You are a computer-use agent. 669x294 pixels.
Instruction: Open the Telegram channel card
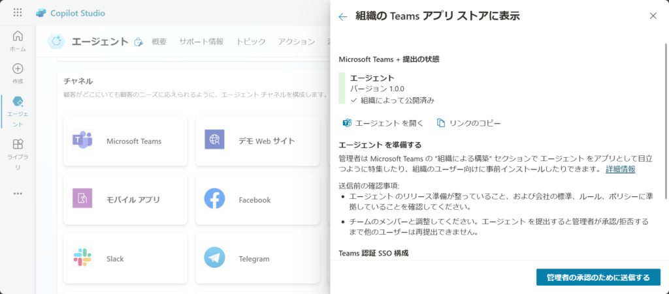point(257,258)
